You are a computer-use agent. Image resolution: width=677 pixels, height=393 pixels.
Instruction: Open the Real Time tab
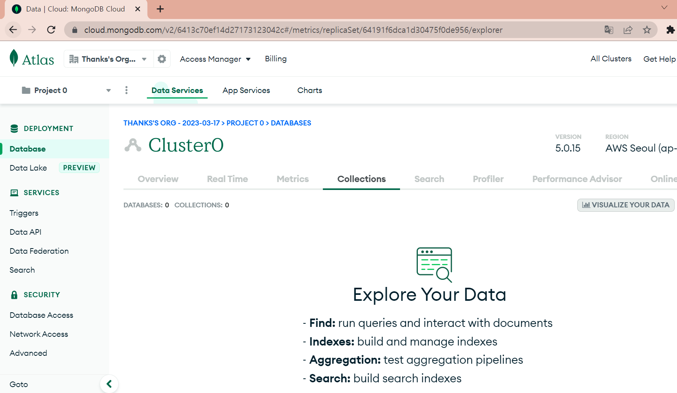[x=228, y=179]
